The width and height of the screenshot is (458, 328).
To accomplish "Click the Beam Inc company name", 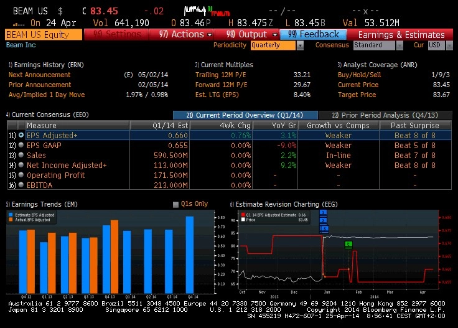I will point(21,45).
